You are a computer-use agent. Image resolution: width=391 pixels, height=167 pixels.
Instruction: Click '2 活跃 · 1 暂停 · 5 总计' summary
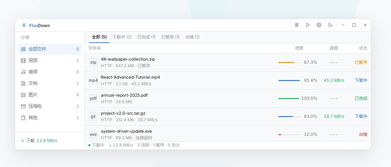pos(159,145)
